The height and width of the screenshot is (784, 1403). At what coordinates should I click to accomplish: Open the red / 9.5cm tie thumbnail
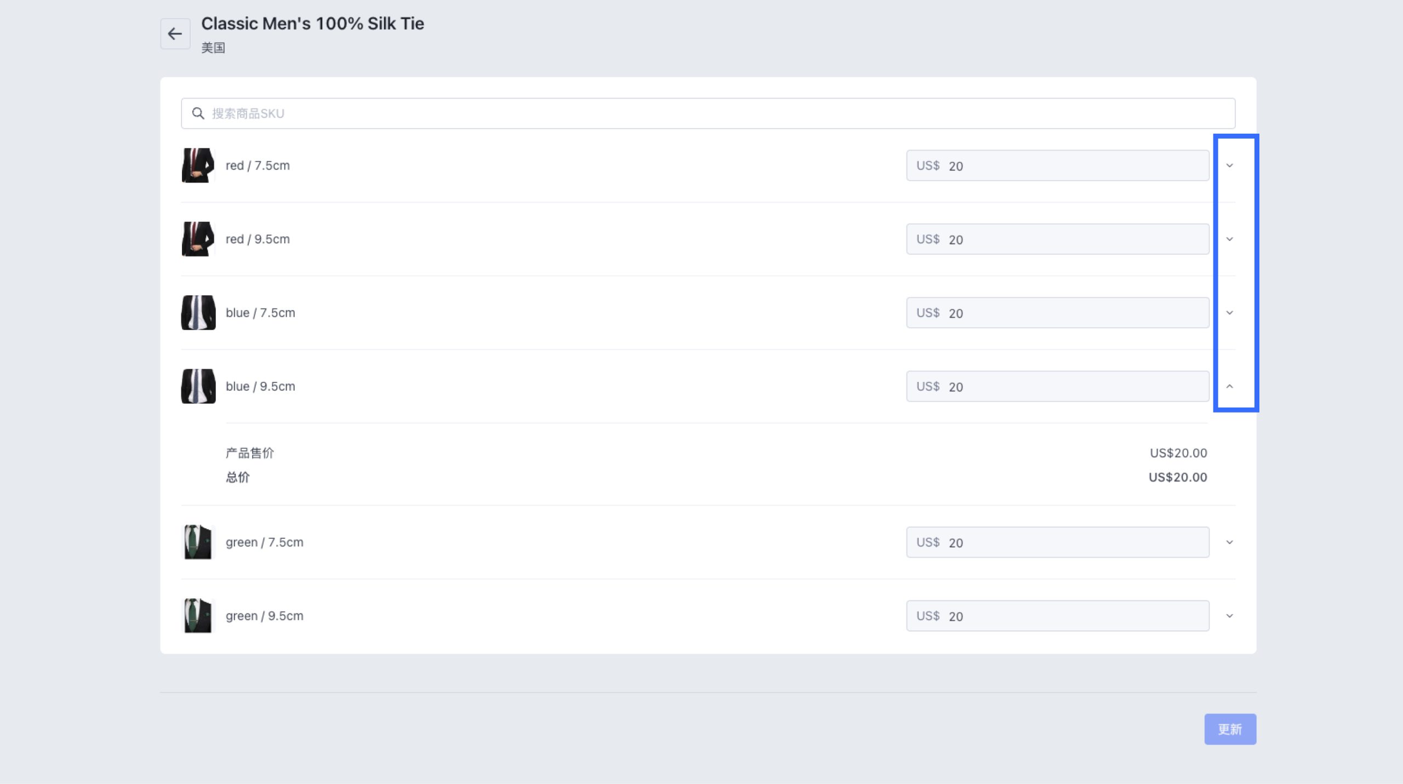tap(198, 239)
